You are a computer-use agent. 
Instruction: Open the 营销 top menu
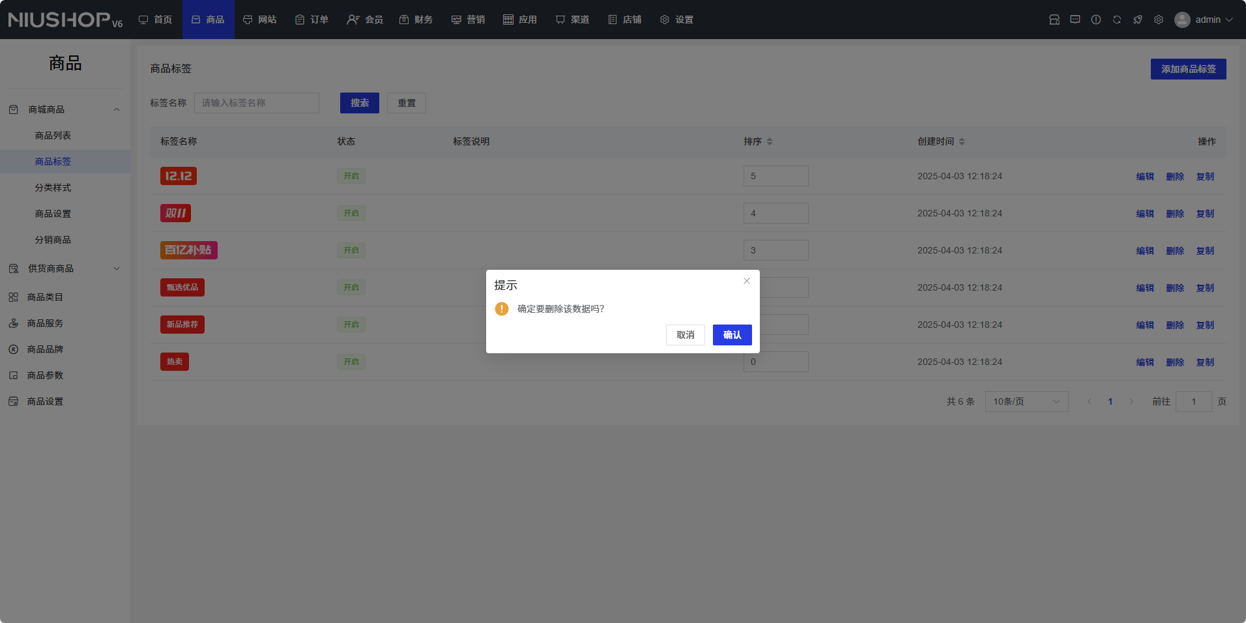pos(469,20)
